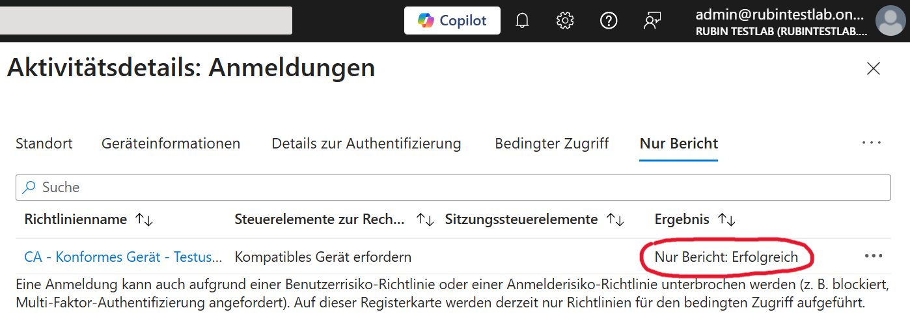Sort by Ergebnis column arrows
This screenshot has height=323, width=910.
(726, 220)
